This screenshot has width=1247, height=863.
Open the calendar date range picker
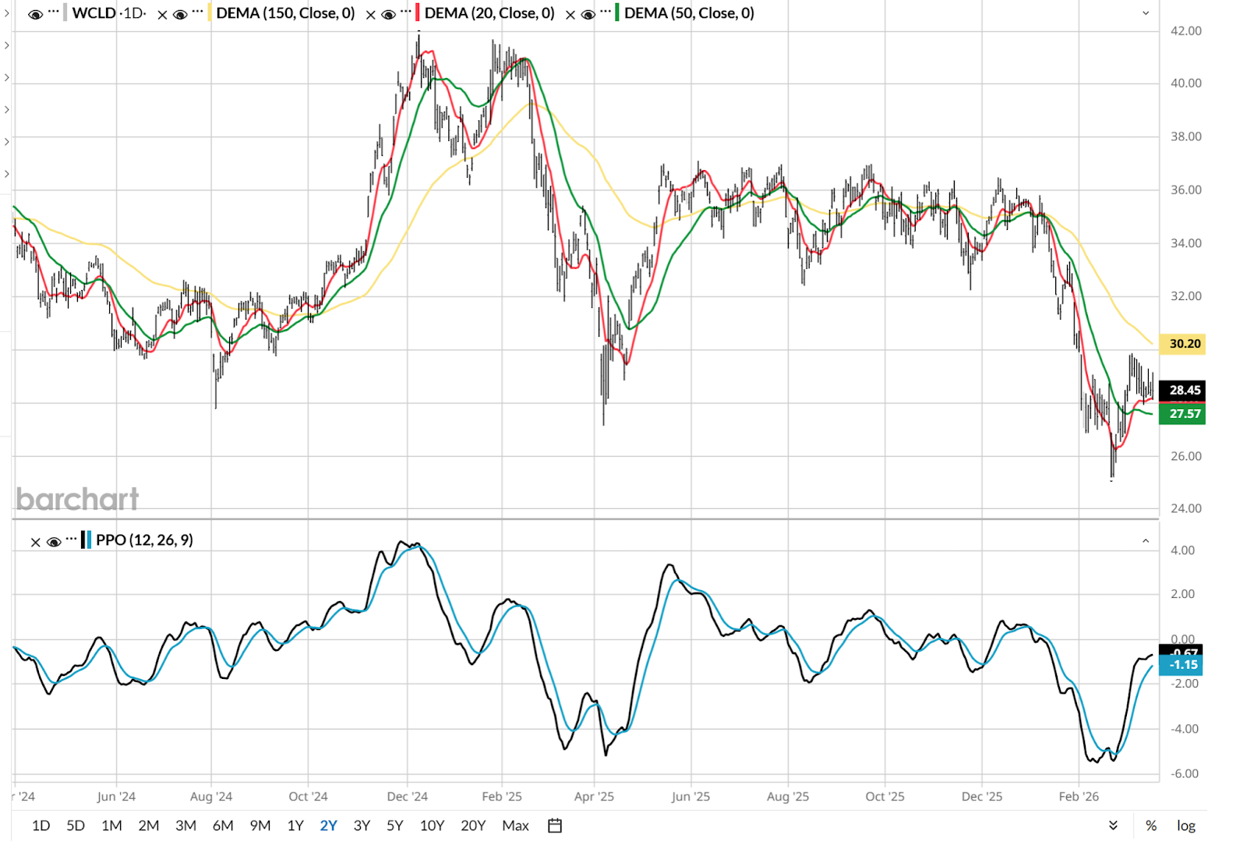pyautogui.click(x=555, y=826)
